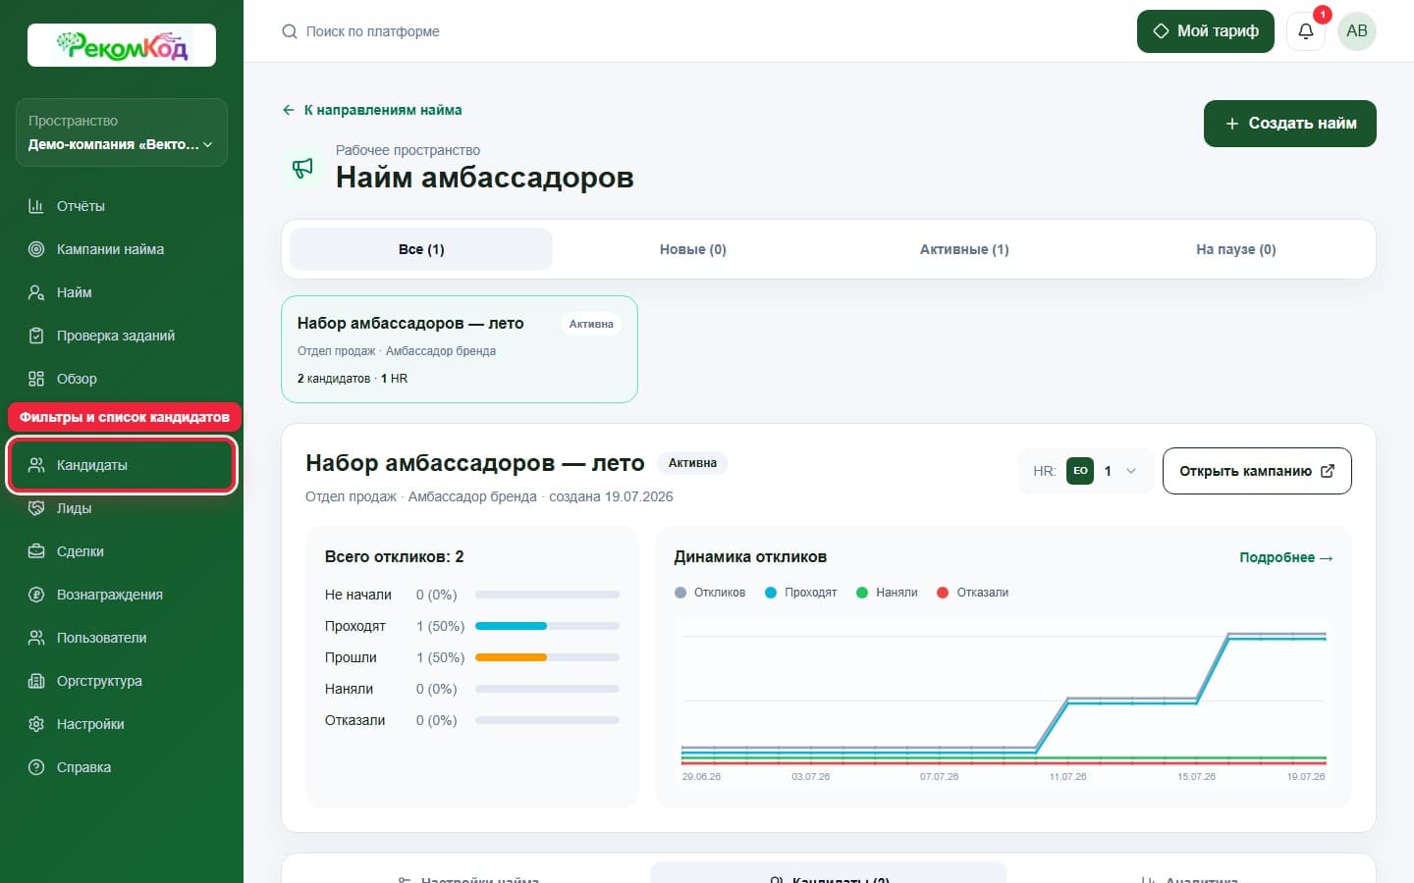Select the На паузе (0) tab

pyautogui.click(x=1236, y=249)
